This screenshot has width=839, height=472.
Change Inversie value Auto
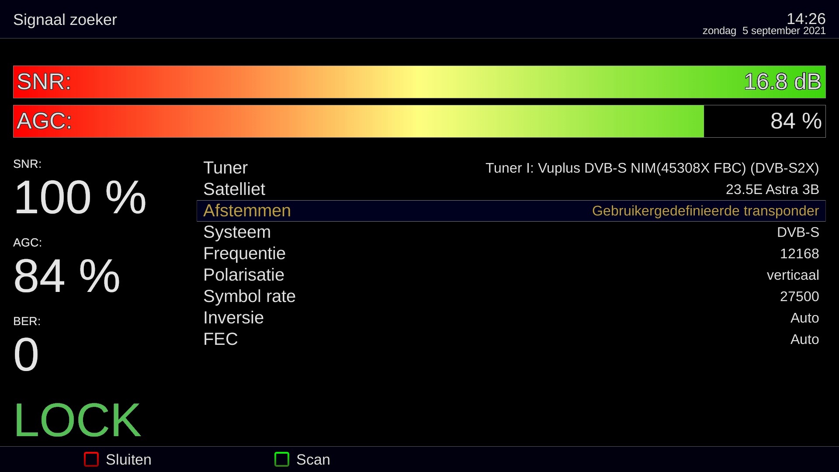pos(804,318)
